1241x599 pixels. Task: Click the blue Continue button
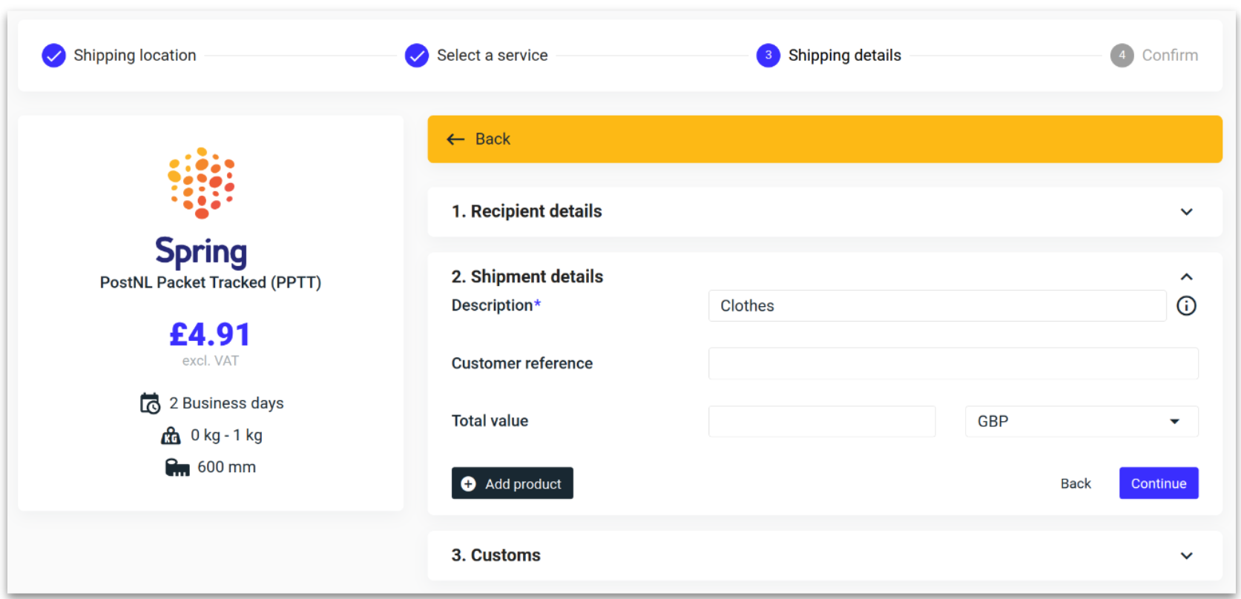coord(1159,483)
